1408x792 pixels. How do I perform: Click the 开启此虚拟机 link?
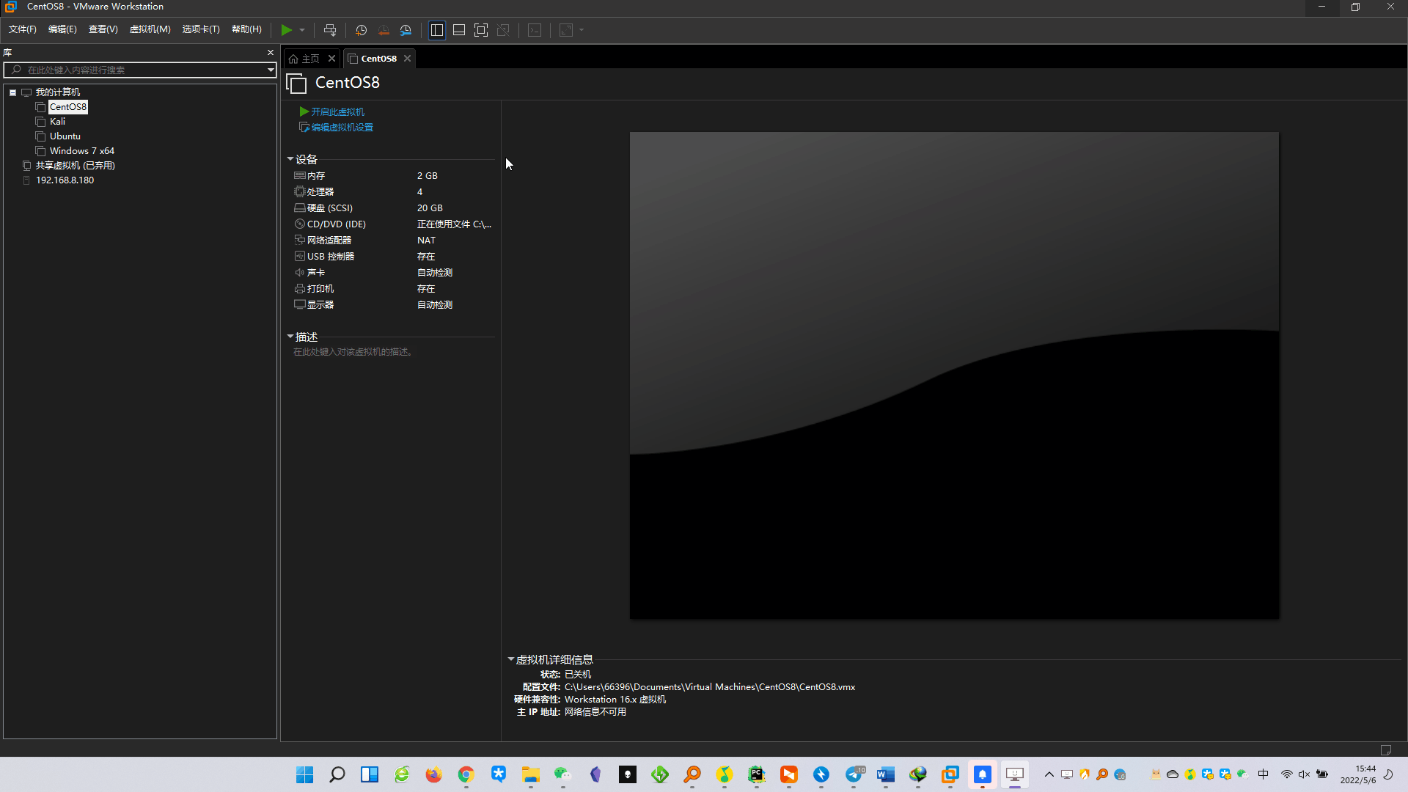coord(337,111)
